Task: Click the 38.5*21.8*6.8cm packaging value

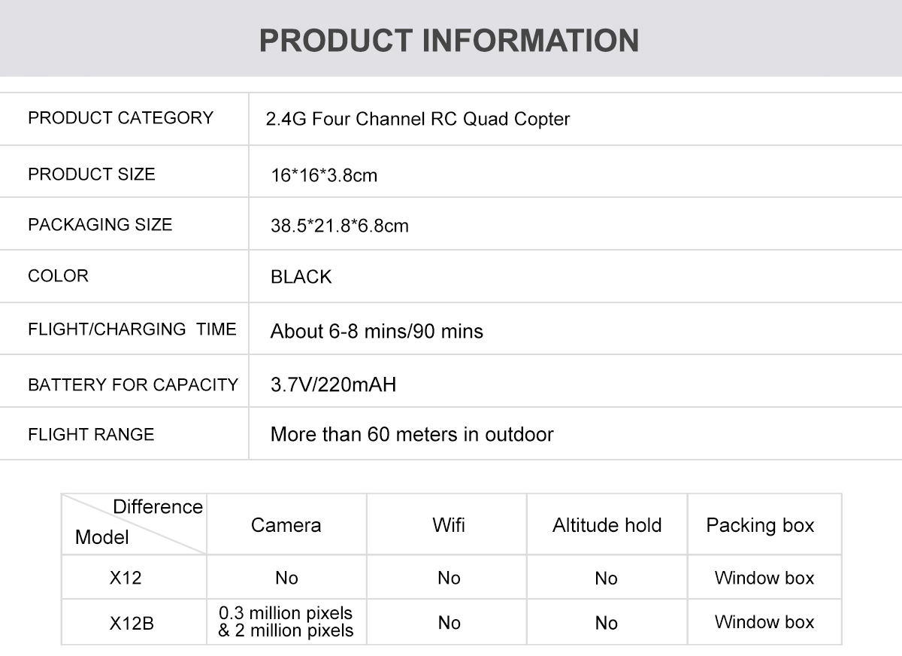Action: [340, 226]
